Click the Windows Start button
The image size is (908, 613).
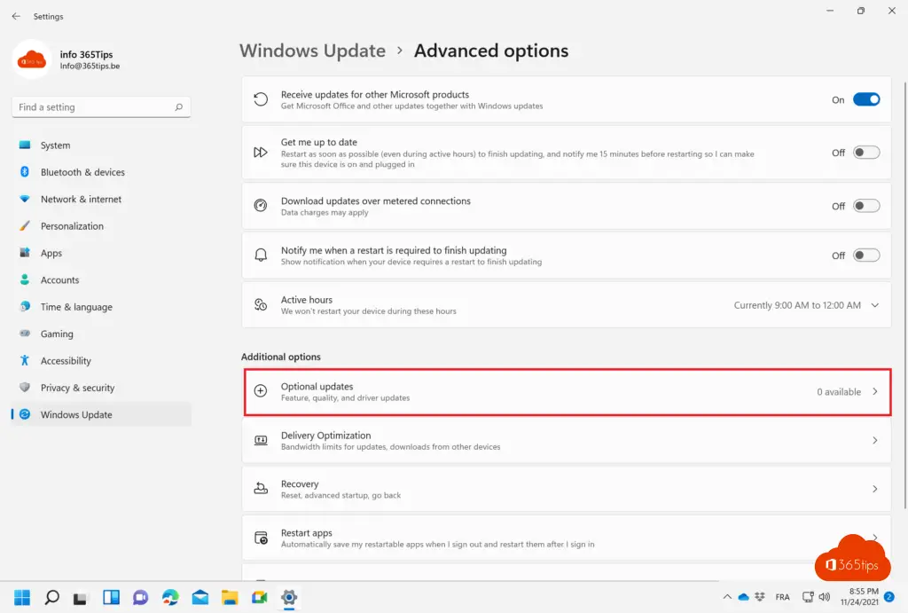22,597
